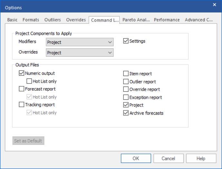Select the Outliers tab
This screenshot has width=222, height=169.
click(x=53, y=20)
